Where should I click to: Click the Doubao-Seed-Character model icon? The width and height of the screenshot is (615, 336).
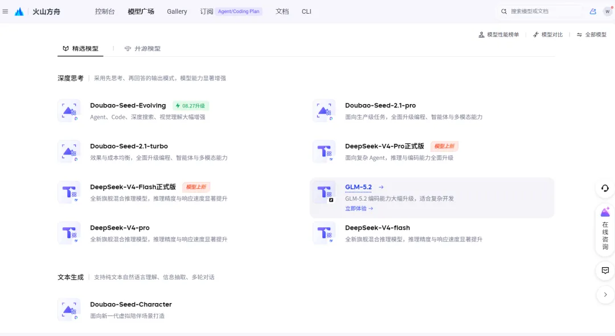point(69,309)
